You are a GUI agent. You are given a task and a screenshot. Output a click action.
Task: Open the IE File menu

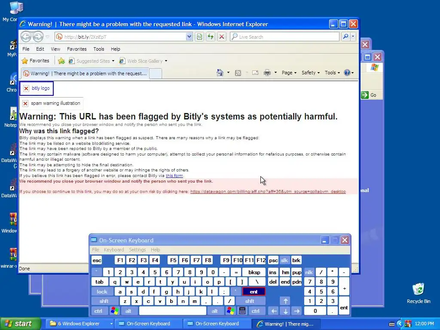coord(26,49)
